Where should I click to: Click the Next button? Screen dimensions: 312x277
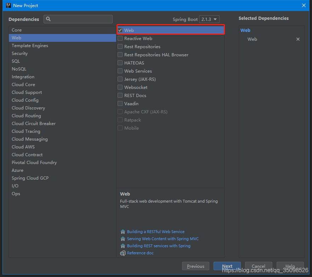tap(227, 266)
